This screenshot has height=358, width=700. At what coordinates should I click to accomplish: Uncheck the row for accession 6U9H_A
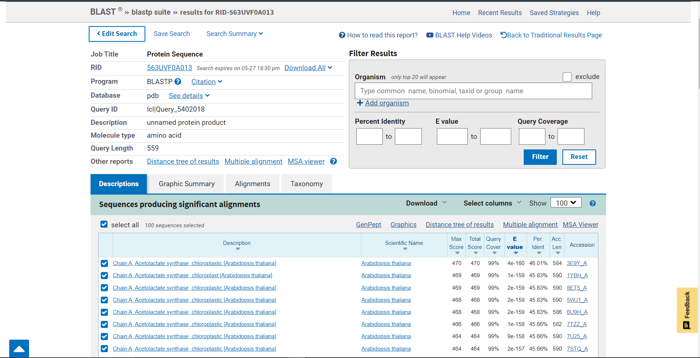click(x=105, y=312)
